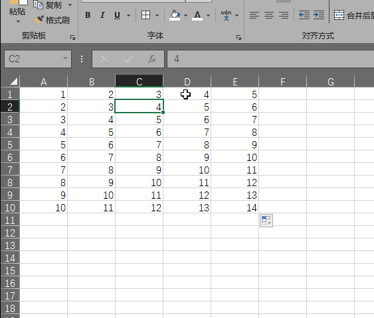Apply fill color bucket
The height and width of the screenshot is (318, 374).
tap(175, 15)
